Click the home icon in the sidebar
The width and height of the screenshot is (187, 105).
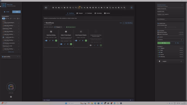[5, 12]
